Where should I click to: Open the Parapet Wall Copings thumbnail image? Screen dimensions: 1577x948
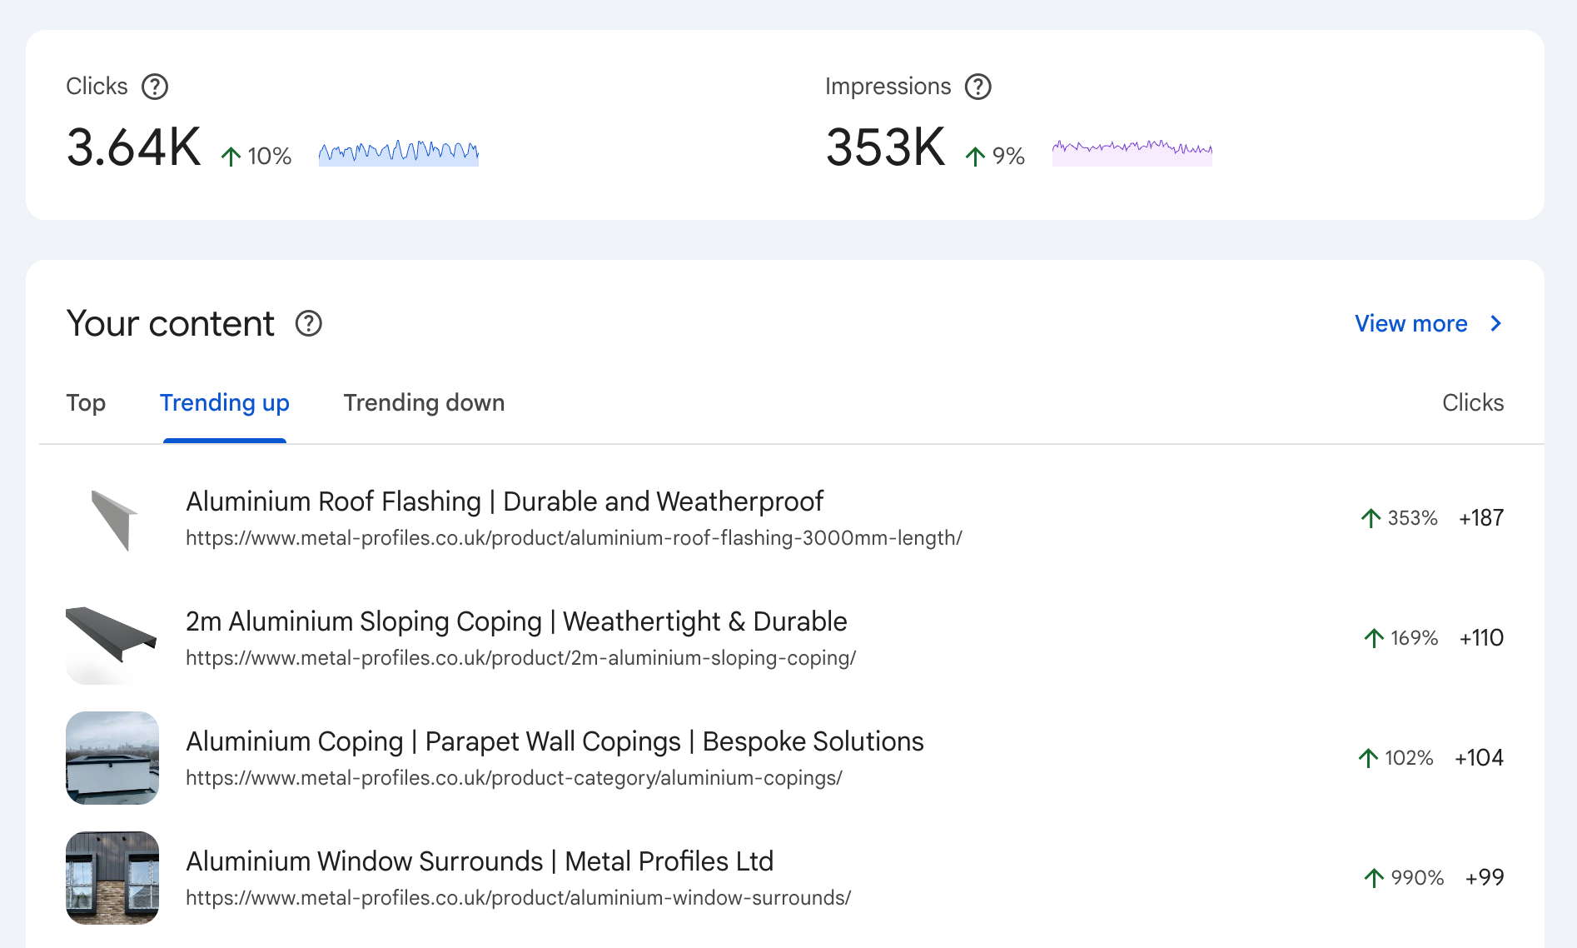(x=112, y=758)
